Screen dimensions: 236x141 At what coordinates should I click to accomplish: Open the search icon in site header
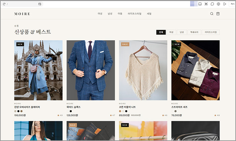(212, 14)
